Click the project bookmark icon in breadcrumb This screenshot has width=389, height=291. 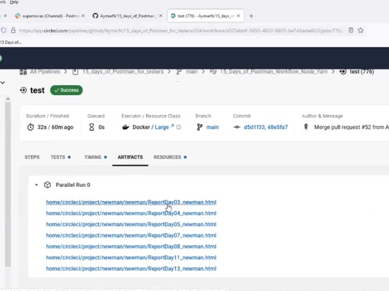pos(75,72)
